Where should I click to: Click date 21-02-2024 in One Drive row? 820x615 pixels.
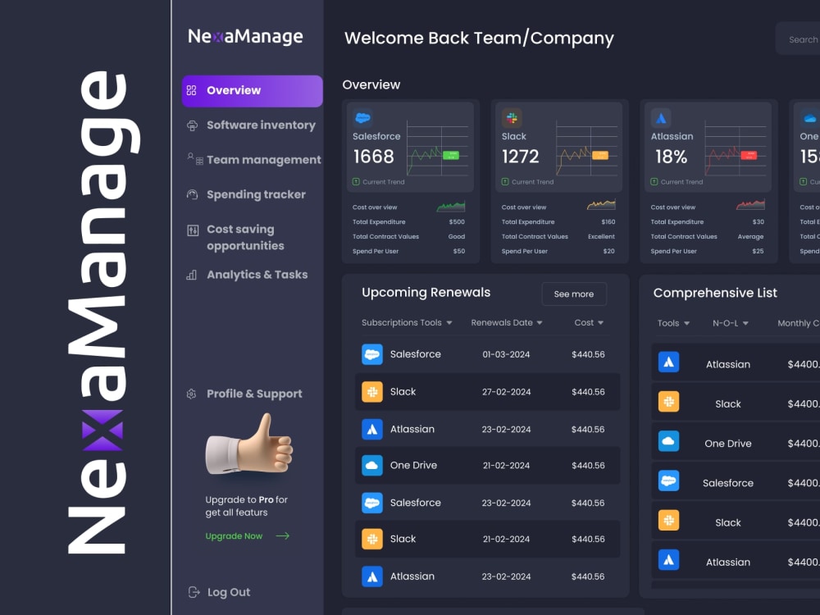click(x=506, y=466)
